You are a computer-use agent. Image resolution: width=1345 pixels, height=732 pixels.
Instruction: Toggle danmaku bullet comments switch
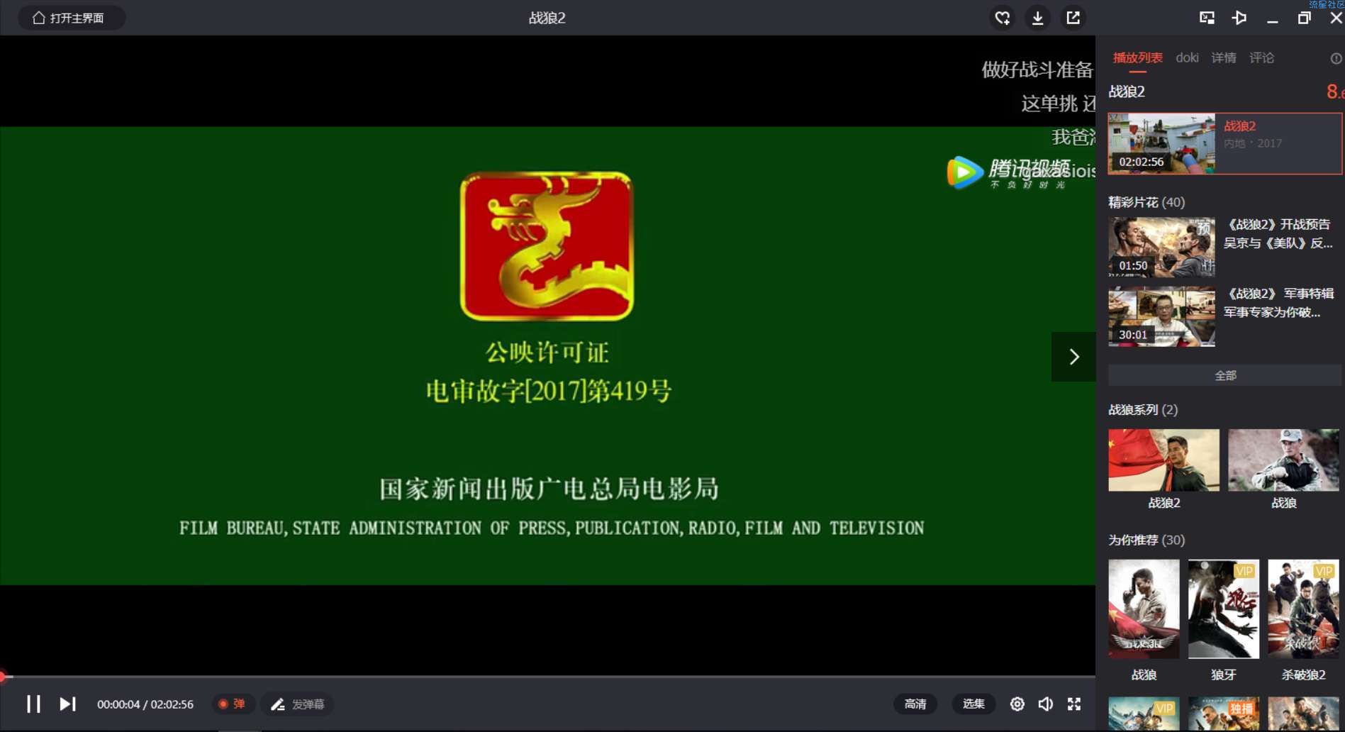tap(233, 704)
